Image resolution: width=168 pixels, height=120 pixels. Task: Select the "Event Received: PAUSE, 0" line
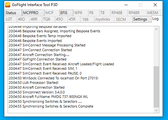[45, 73]
